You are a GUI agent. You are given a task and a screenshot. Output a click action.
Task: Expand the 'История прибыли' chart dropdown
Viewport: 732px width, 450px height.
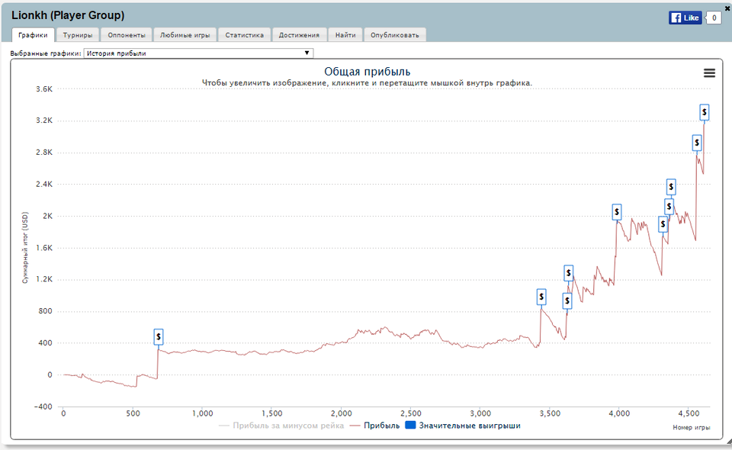pyautogui.click(x=198, y=53)
